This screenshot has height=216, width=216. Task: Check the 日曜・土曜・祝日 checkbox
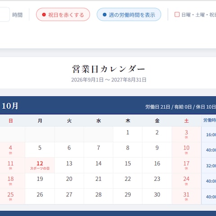[177, 14]
